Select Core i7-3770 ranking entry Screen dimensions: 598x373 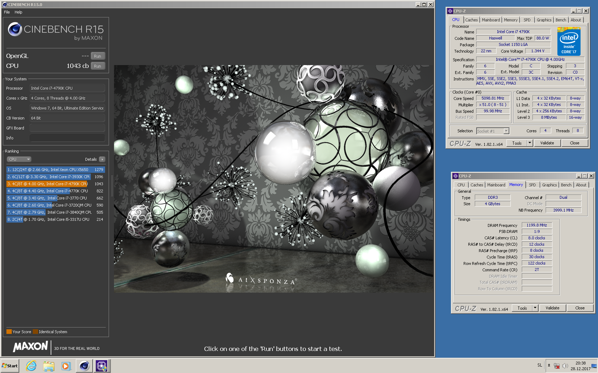click(56, 198)
